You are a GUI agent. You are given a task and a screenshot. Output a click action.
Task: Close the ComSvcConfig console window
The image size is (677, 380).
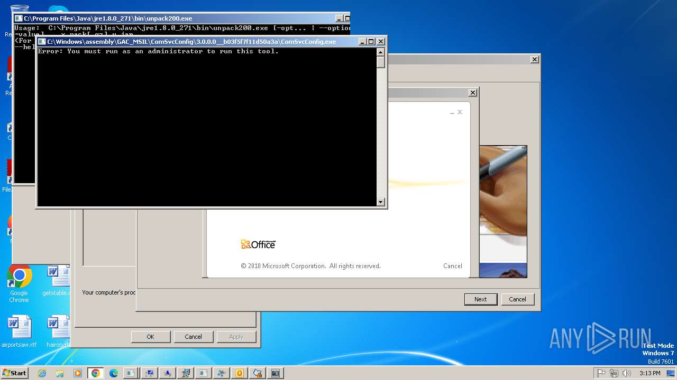pyautogui.click(x=380, y=42)
